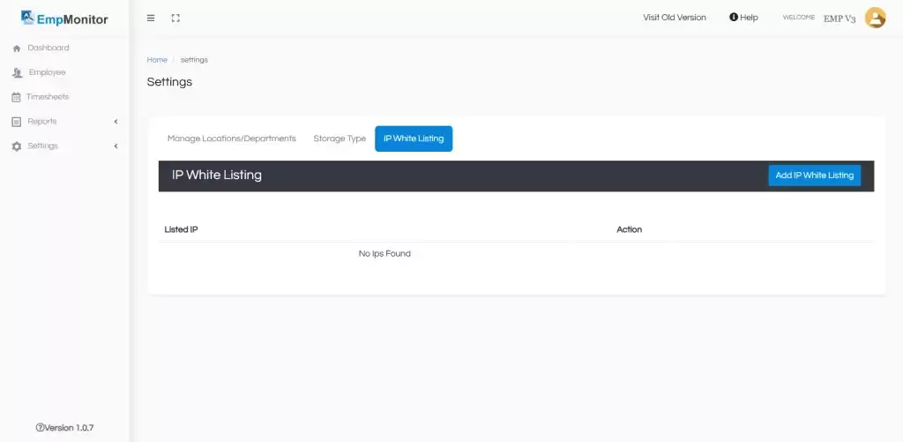Click the EmpMonitor logo
Image resolution: width=903 pixels, height=442 pixels.
coord(64,18)
